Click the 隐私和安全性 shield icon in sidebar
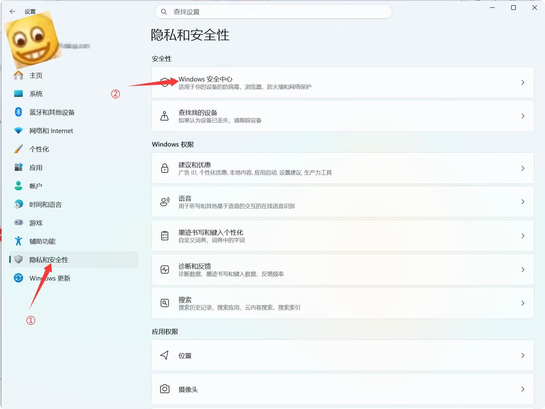Image resolution: width=545 pixels, height=409 pixels. [19, 259]
